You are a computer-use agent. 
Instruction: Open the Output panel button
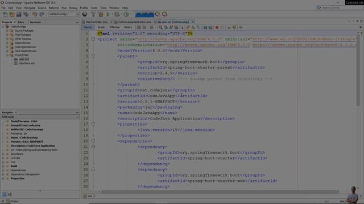pyautogui.click(x=13, y=202)
